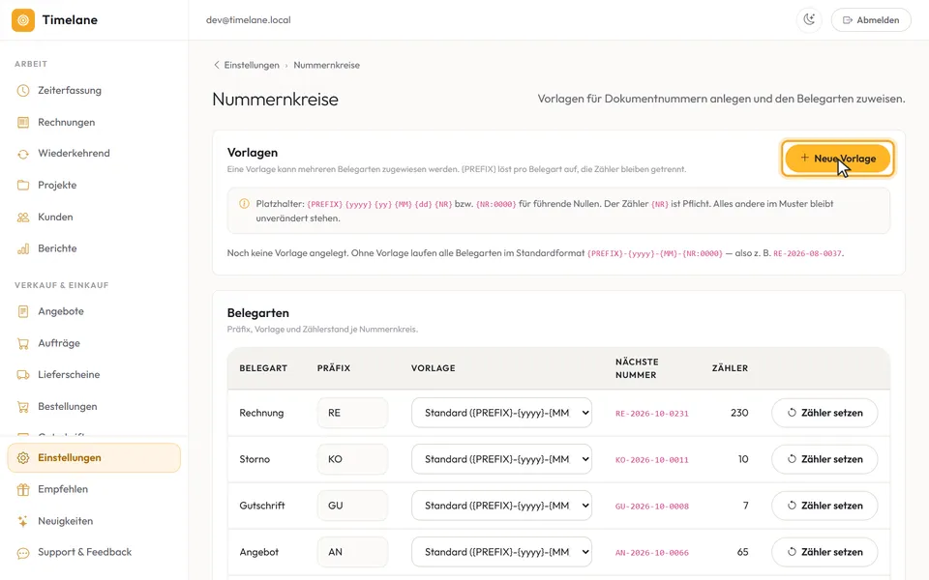929x580 pixels.
Task: Open Kunden people icon
Action: tap(23, 217)
